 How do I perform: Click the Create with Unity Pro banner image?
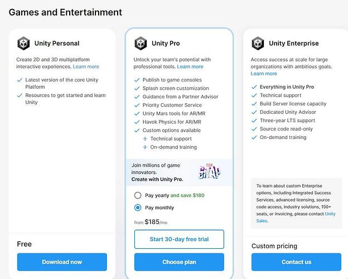tap(209, 172)
